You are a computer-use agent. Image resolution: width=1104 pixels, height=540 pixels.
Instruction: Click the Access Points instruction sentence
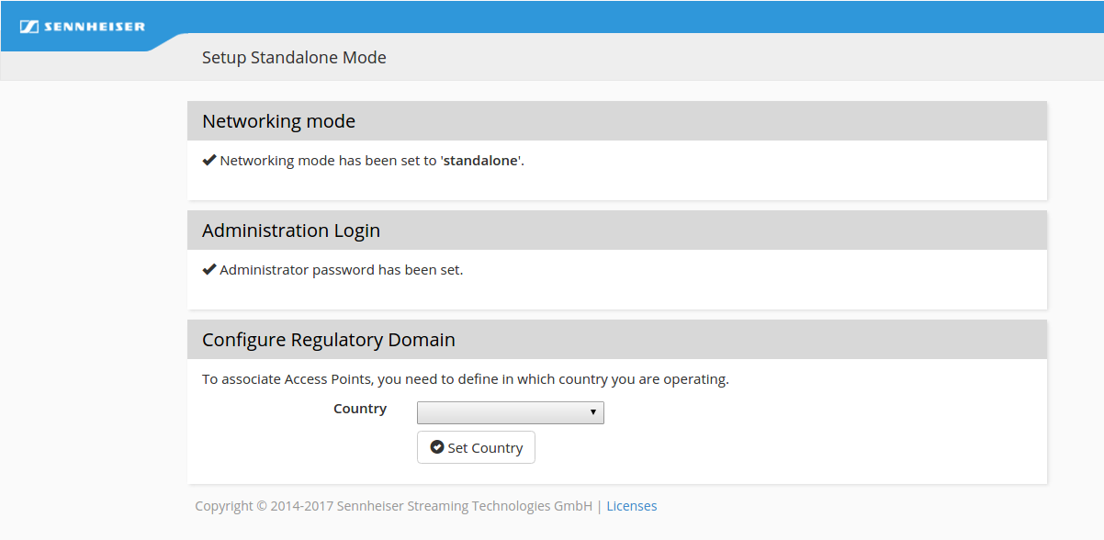[x=465, y=379]
